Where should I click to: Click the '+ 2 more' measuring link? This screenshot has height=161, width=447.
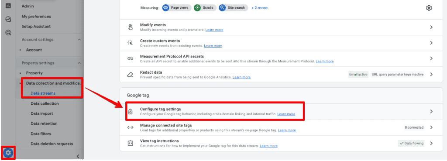[x=259, y=8]
